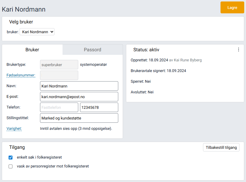Click the mobile number field showing 12345678
The width and height of the screenshot is (246, 182).
click(99, 107)
